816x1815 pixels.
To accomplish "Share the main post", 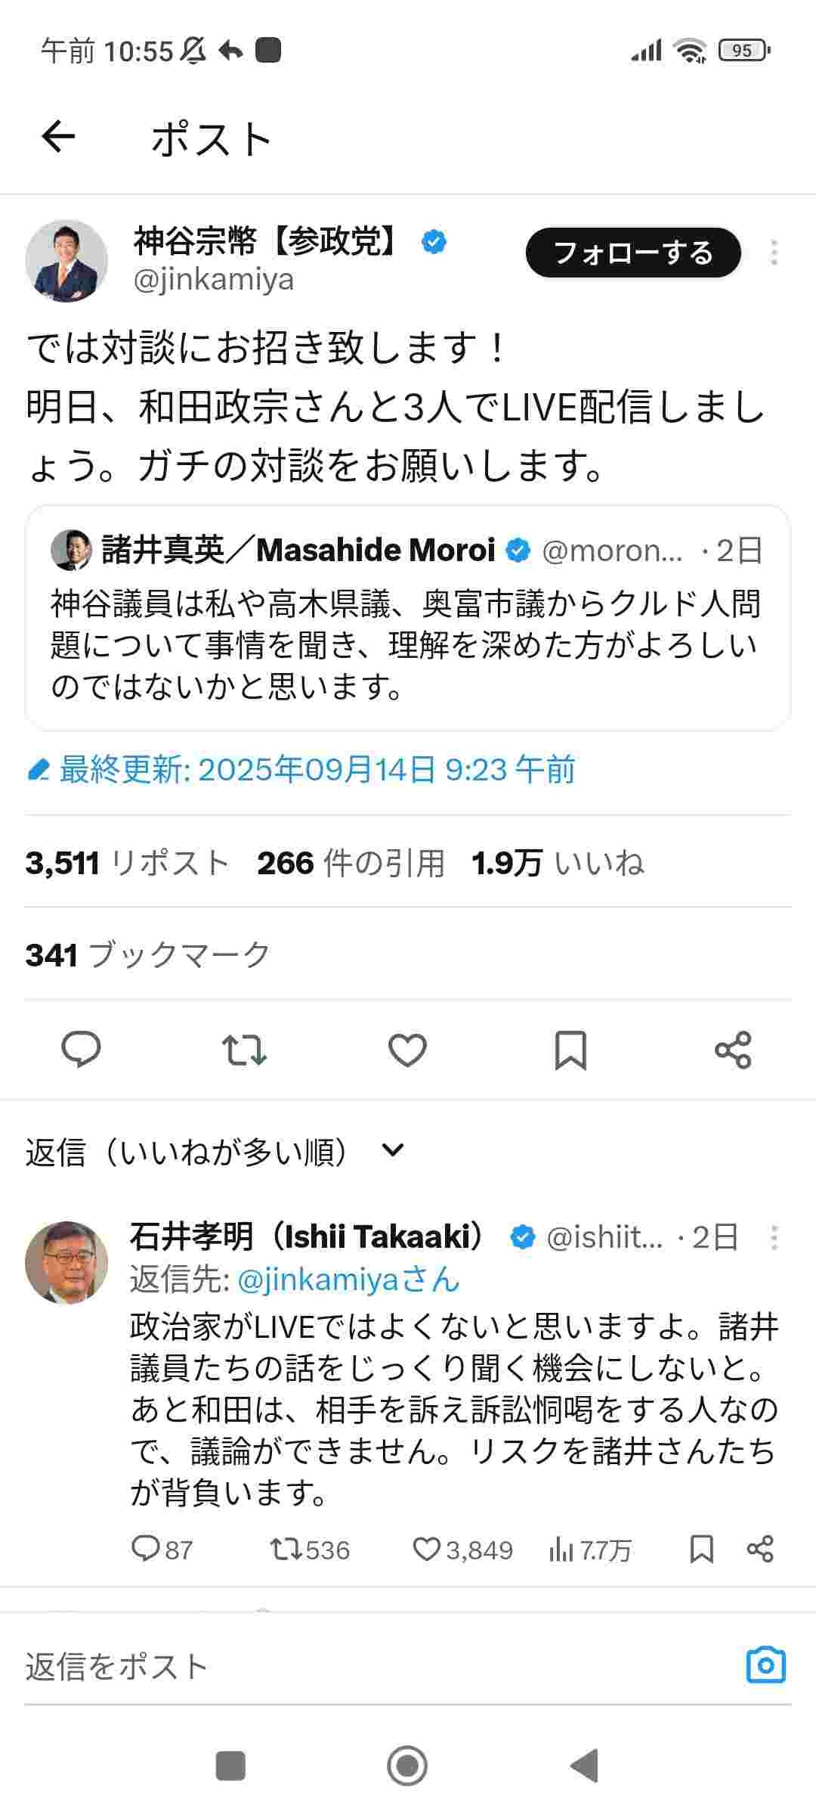I will click(x=733, y=1050).
